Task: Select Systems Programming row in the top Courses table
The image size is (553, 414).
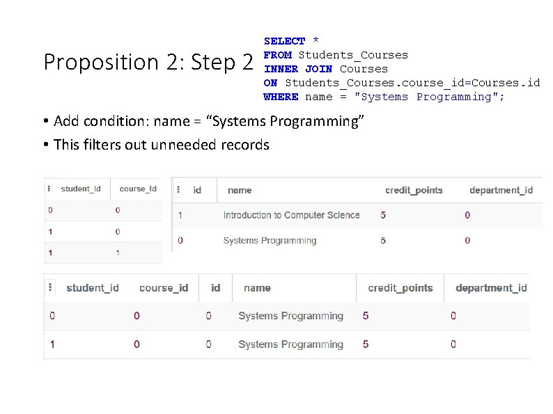Action: pyautogui.click(x=270, y=241)
